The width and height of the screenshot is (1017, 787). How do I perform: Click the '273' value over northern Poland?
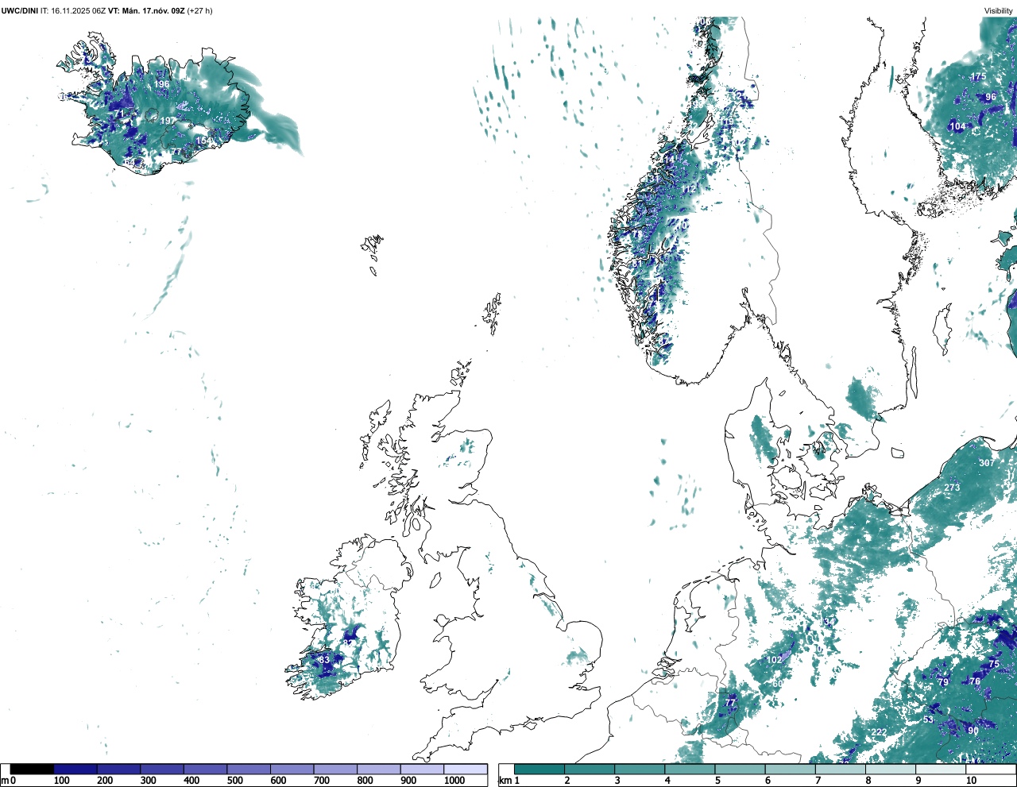point(952,488)
